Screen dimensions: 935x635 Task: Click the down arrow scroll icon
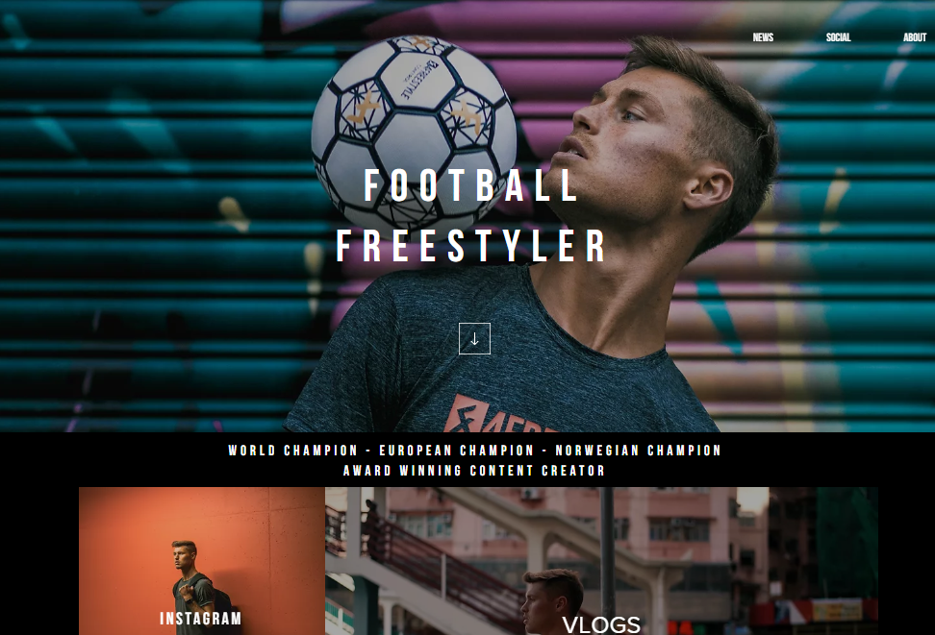click(x=474, y=338)
